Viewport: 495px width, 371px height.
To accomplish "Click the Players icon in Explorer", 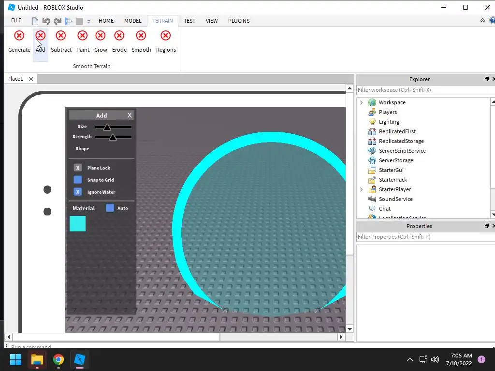I will [x=372, y=112].
